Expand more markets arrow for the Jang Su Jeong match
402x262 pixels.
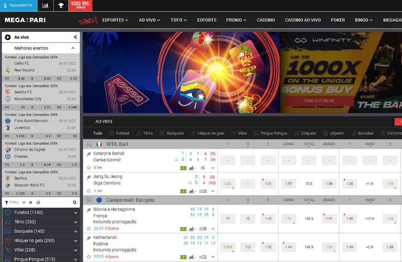tap(213, 191)
